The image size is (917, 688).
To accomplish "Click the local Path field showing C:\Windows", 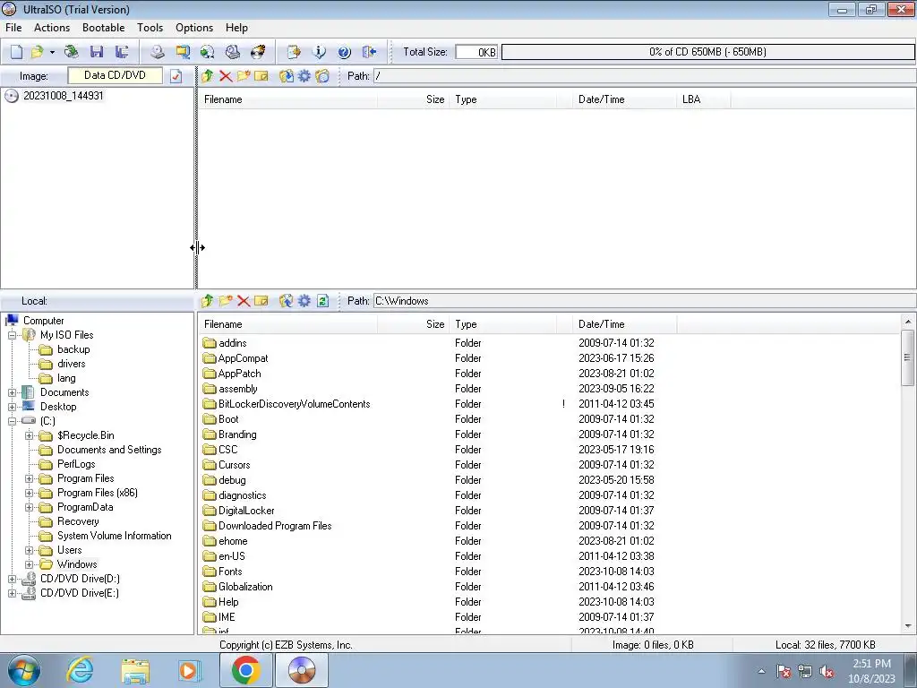I will tap(645, 301).
